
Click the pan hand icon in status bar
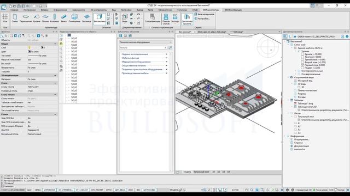[x=247, y=190]
